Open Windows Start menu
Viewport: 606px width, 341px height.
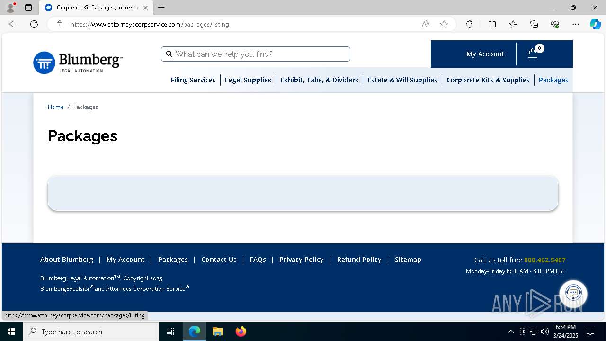tap(11, 332)
